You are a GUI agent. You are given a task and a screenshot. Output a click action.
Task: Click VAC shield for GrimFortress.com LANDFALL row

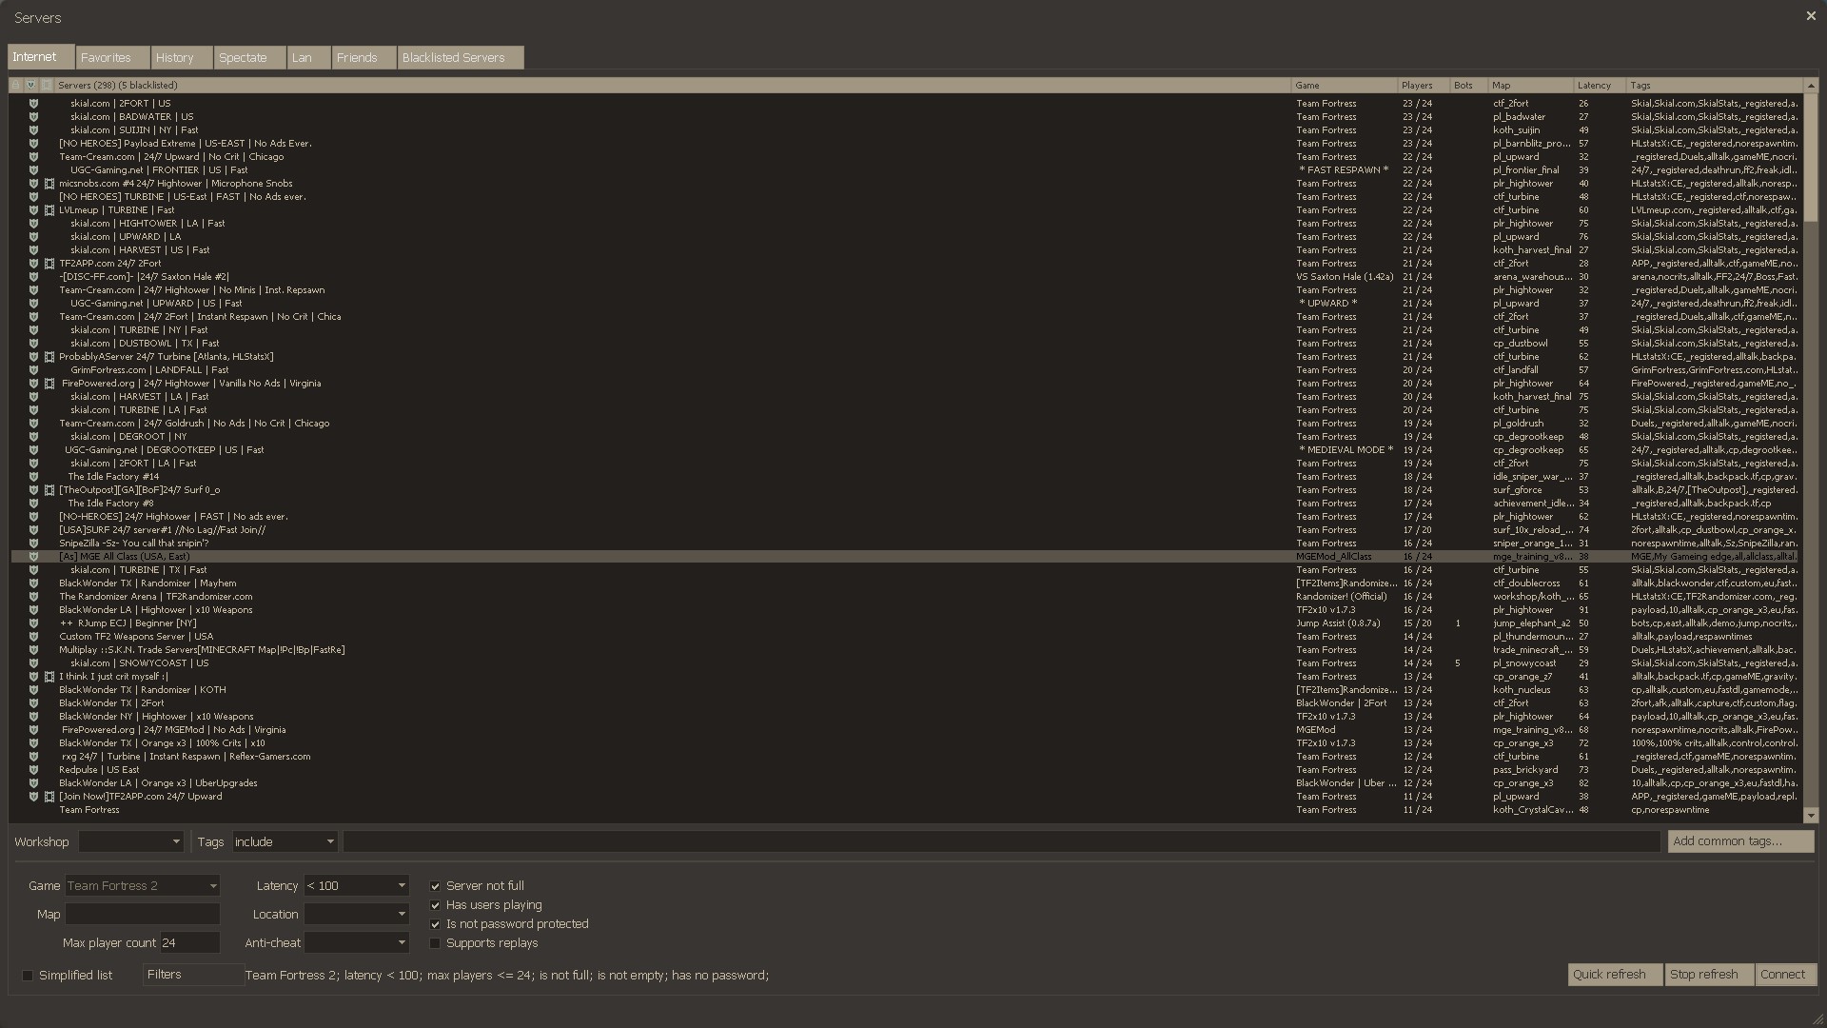[x=33, y=370]
